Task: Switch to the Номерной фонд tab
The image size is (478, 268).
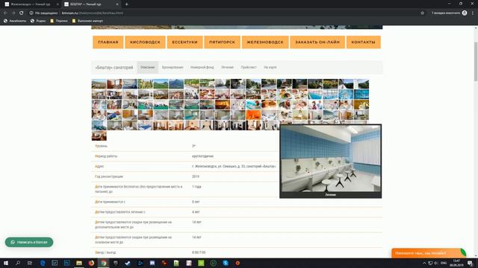Action: tap(202, 68)
